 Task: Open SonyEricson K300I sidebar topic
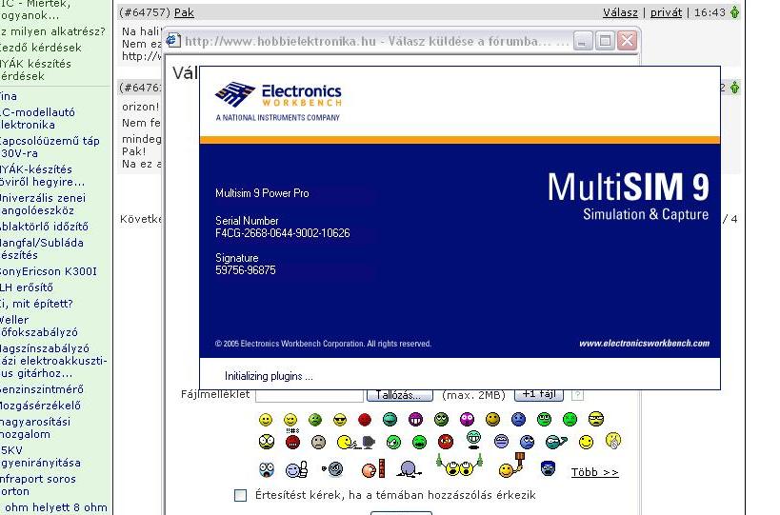point(49,271)
